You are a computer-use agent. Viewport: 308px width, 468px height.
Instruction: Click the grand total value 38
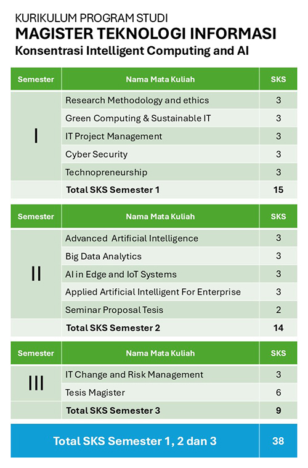[x=278, y=441]
